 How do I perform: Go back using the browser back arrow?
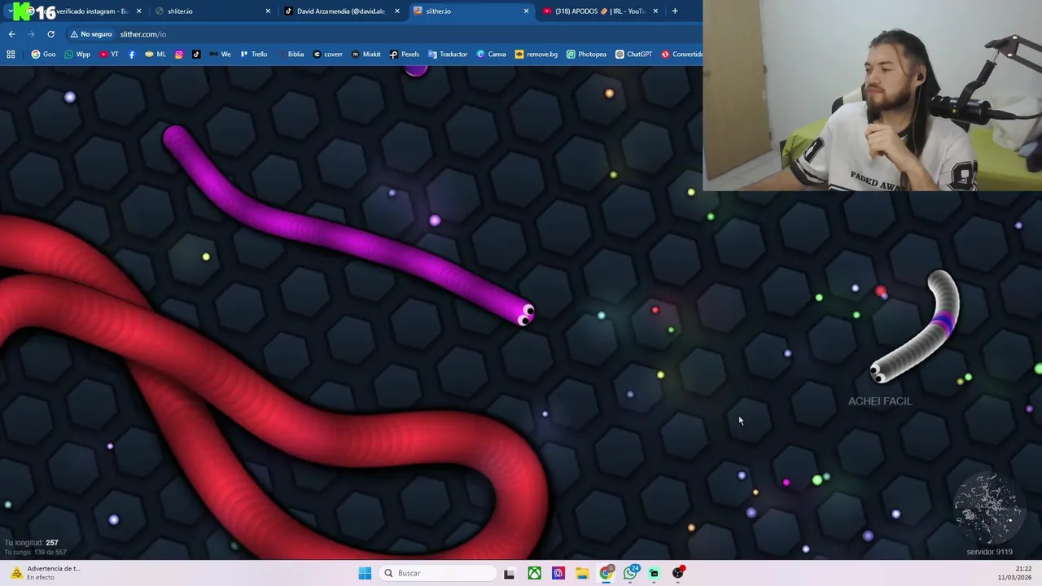(11, 34)
